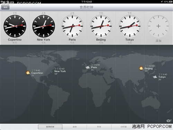Open the edit button at top left
The image size is (173, 130).
pyautogui.click(x=5, y=7)
